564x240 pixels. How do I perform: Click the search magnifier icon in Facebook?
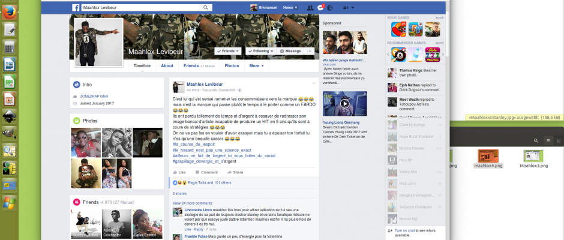click(206, 7)
